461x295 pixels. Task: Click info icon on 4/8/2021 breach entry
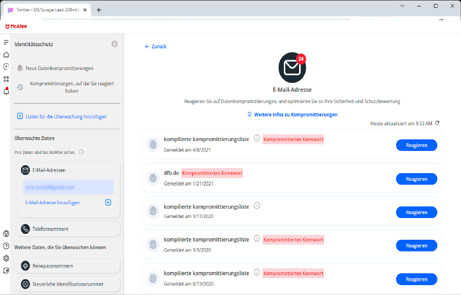[x=257, y=138]
